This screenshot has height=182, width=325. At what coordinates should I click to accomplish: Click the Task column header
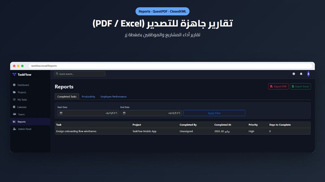click(x=58, y=125)
